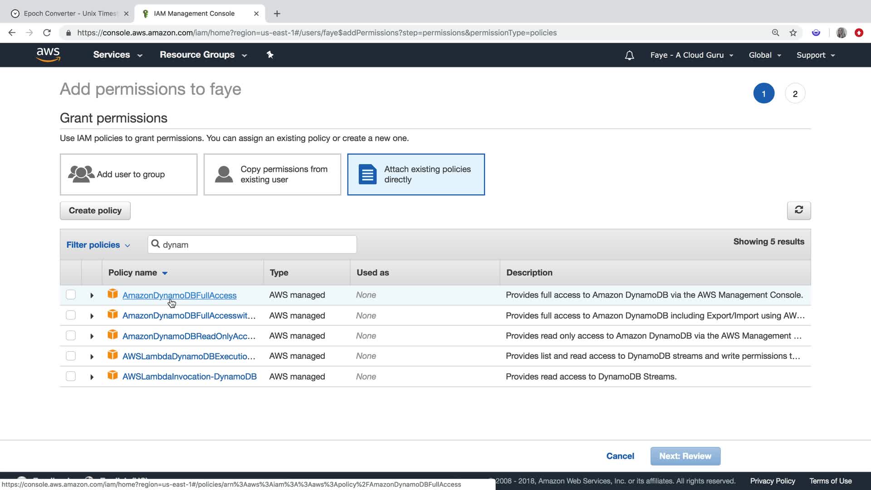Open the Services menu
Viewport: 871px width, 490px height.
[x=117, y=55]
